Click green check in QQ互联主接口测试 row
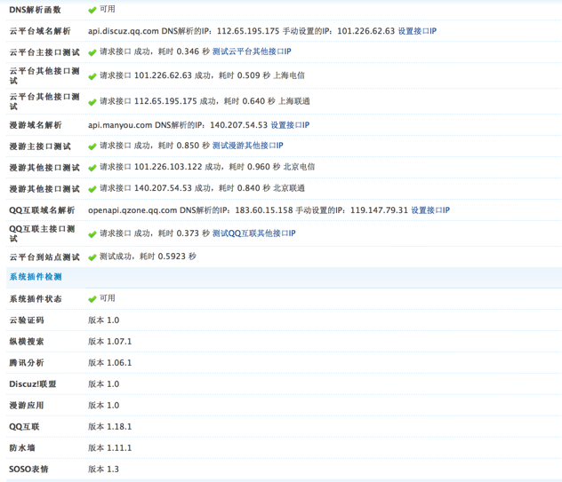The image size is (562, 482). click(92, 234)
